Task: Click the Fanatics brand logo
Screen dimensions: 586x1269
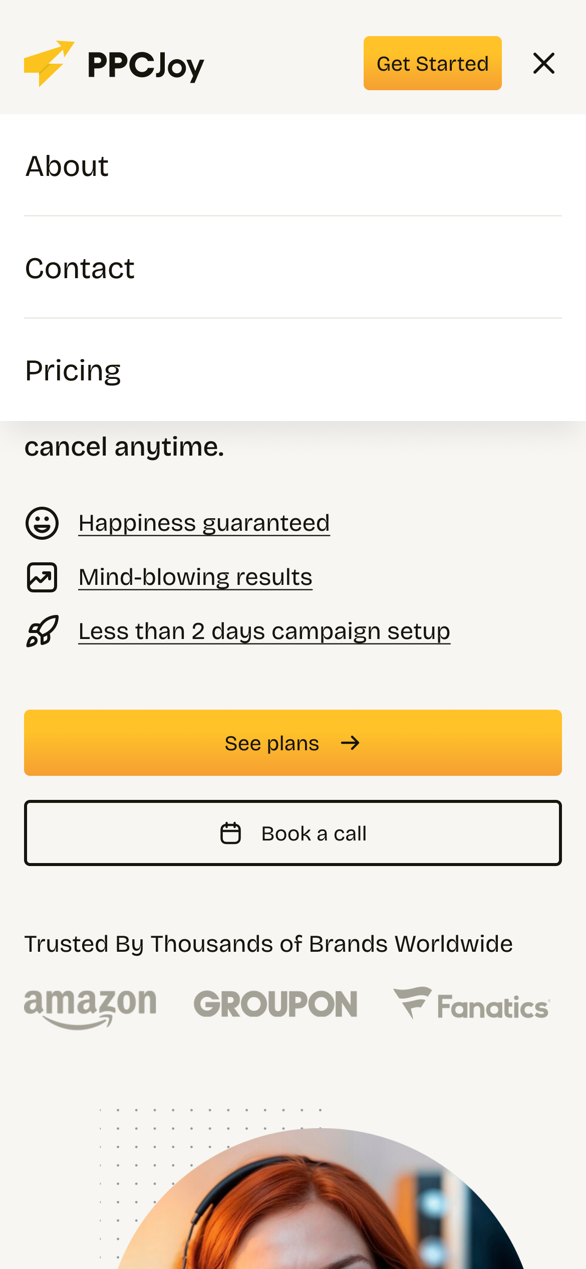Action: pos(472,1004)
